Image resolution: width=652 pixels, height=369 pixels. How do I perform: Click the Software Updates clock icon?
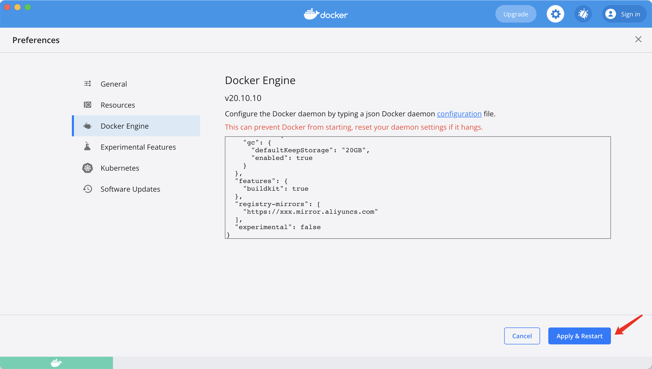pos(88,189)
